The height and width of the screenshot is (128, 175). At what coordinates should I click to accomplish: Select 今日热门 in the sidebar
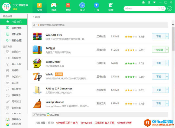click(14, 22)
